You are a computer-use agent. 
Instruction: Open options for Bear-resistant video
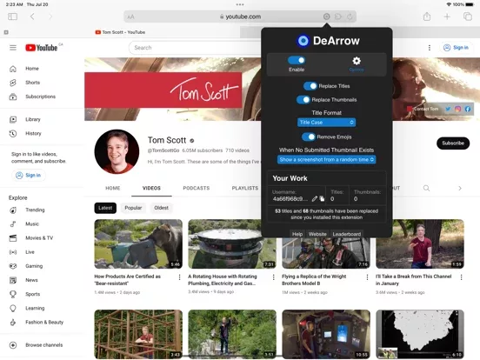point(179,277)
